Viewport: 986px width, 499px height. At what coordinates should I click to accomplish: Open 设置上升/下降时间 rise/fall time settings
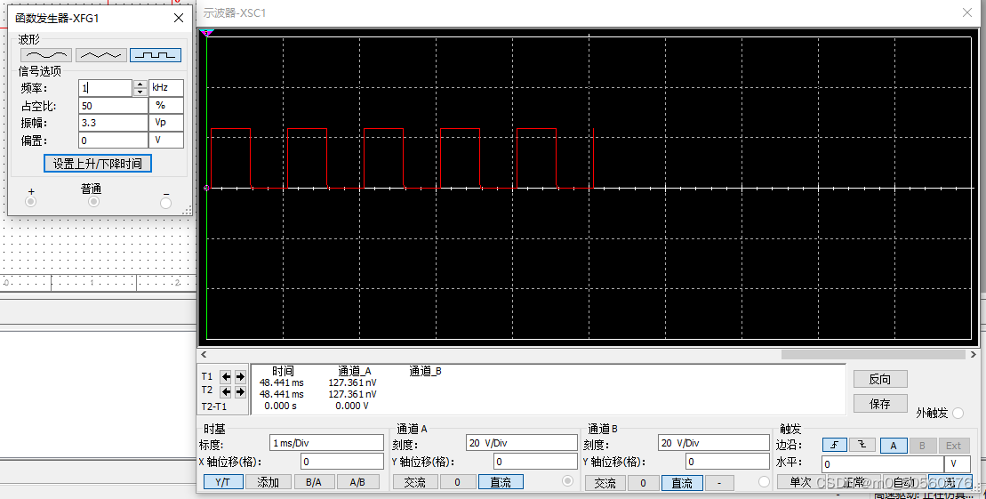(98, 164)
